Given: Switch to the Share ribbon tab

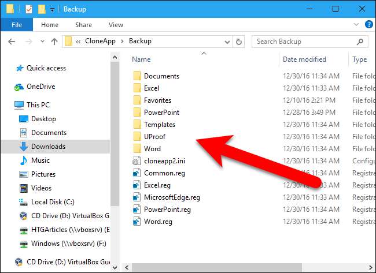Looking at the screenshot, I should 83,25.
